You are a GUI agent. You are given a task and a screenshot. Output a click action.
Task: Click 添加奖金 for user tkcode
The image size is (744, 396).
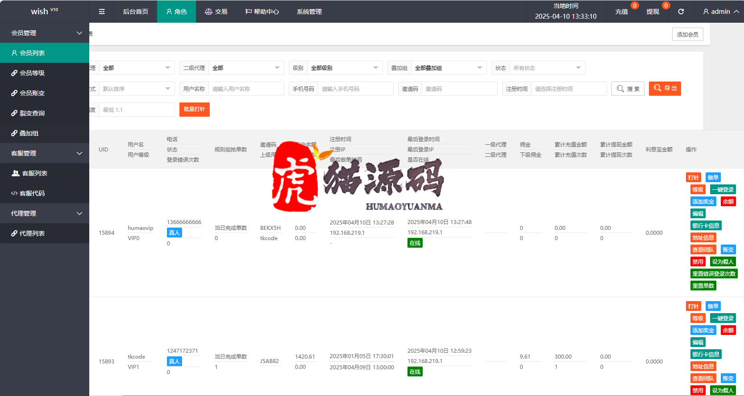click(x=703, y=330)
